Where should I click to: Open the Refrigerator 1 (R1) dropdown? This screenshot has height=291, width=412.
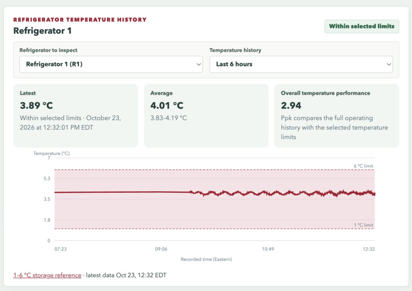point(111,64)
